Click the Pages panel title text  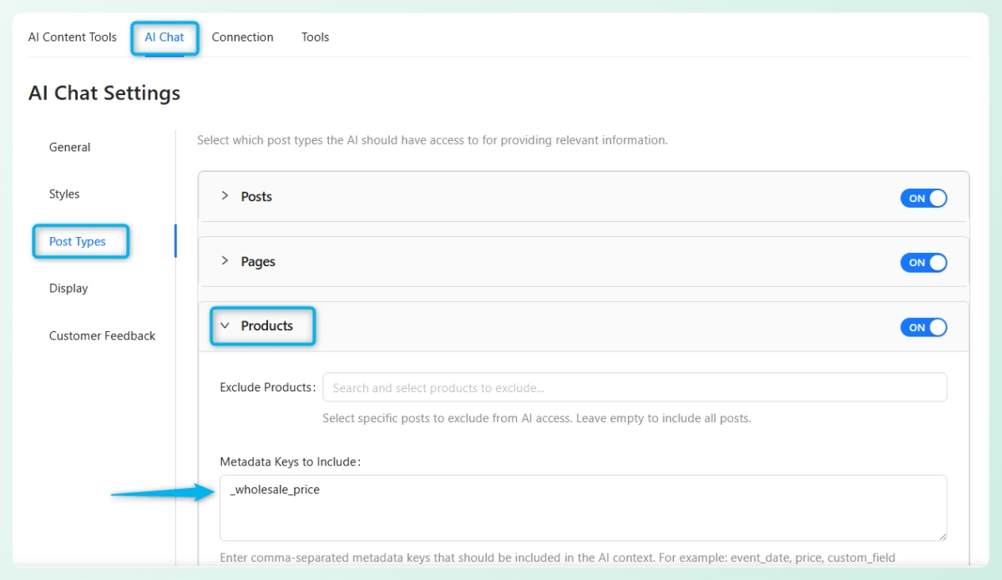(258, 261)
